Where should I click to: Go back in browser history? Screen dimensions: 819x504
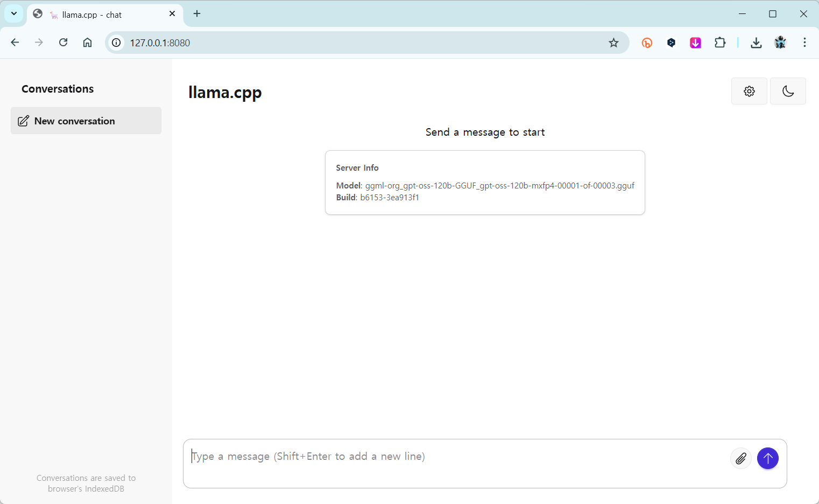pos(15,43)
